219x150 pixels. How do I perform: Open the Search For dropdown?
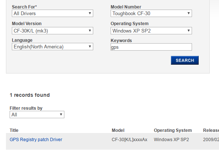(x=53, y=13)
